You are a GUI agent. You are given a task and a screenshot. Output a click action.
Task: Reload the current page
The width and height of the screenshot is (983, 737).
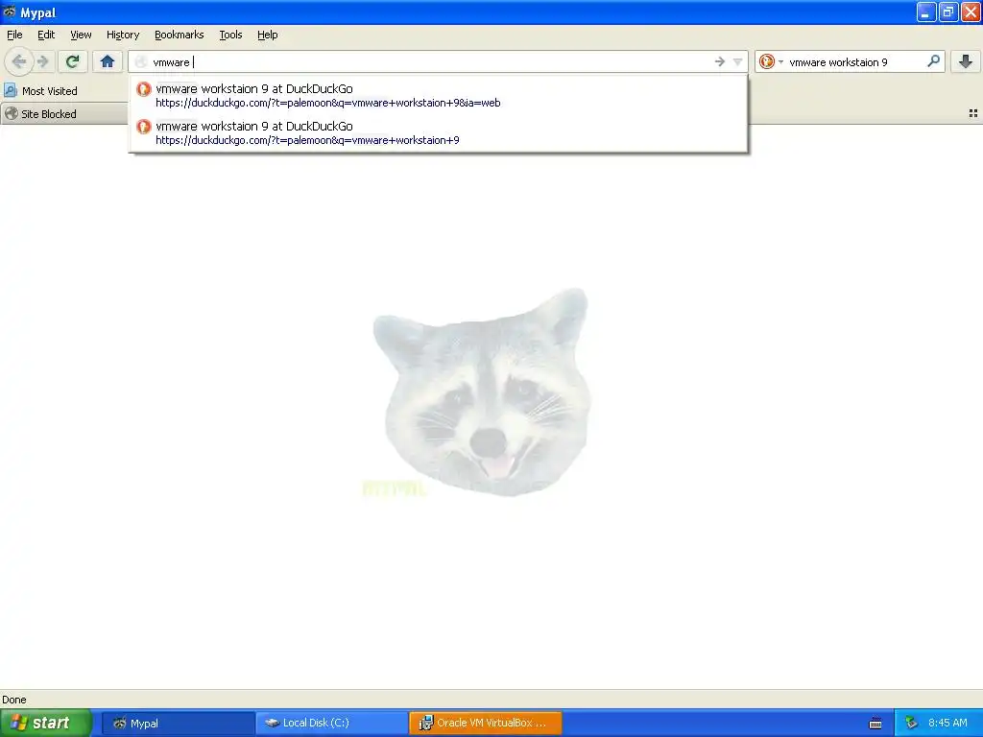(72, 61)
